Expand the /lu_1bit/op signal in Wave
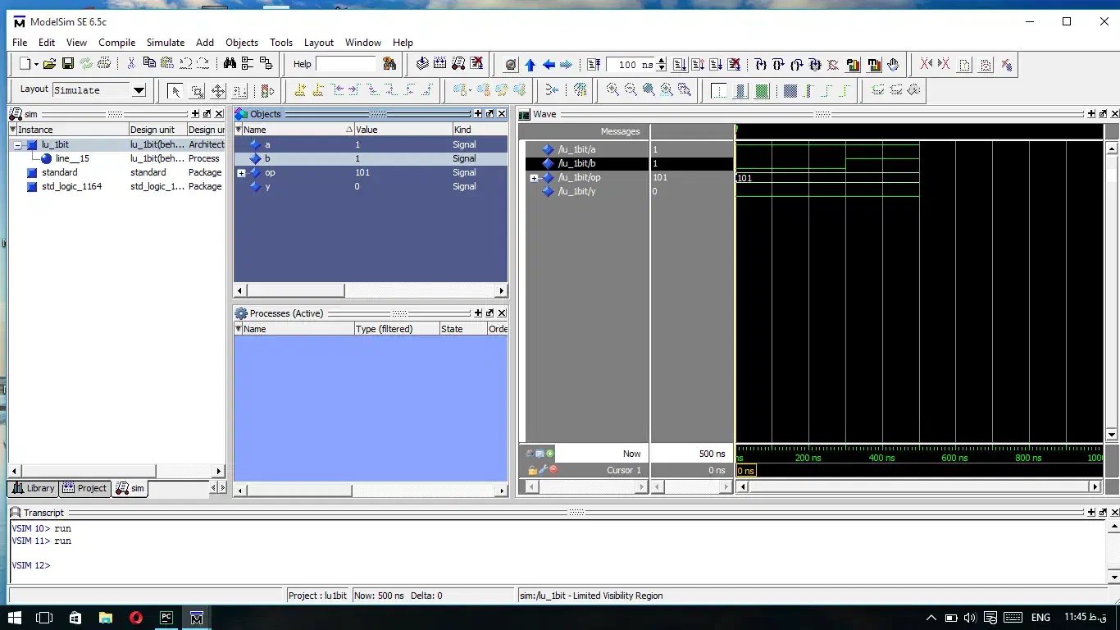 (x=534, y=178)
